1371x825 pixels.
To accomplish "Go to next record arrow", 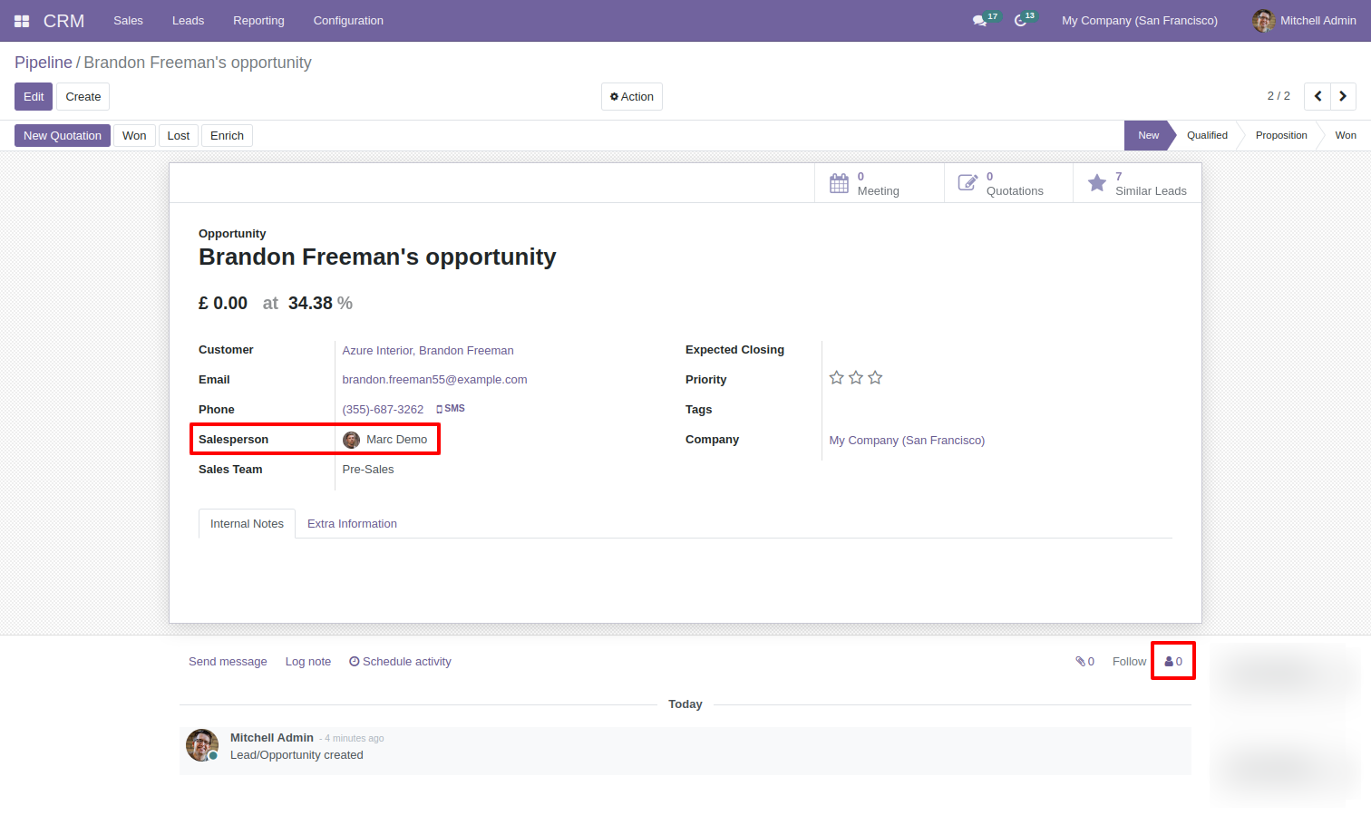I will click(x=1343, y=96).
